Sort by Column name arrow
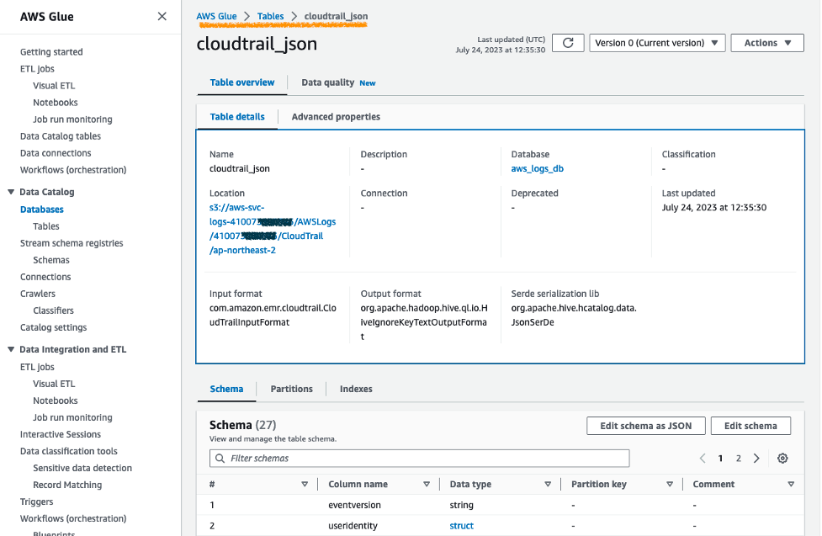Screen dimensions: 822x536 coord(427,484)
